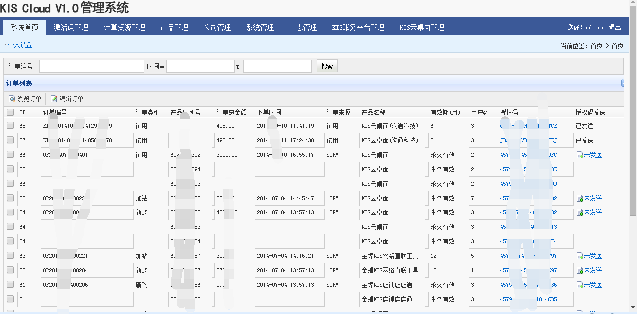
Task: Click 已发送 in row ID 68
Action: (585, 126)
